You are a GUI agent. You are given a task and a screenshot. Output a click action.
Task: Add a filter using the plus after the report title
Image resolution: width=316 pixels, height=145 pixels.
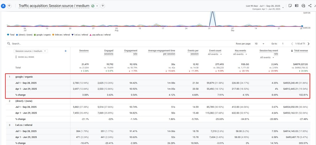[x=103, y=6]
